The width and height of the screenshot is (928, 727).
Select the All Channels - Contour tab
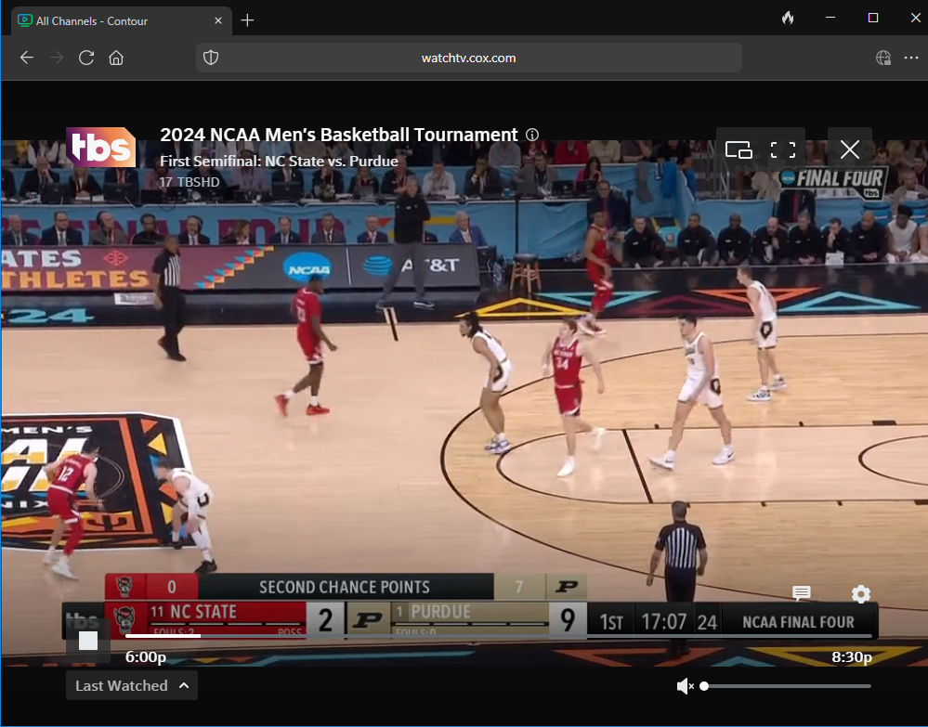[122, 20]
